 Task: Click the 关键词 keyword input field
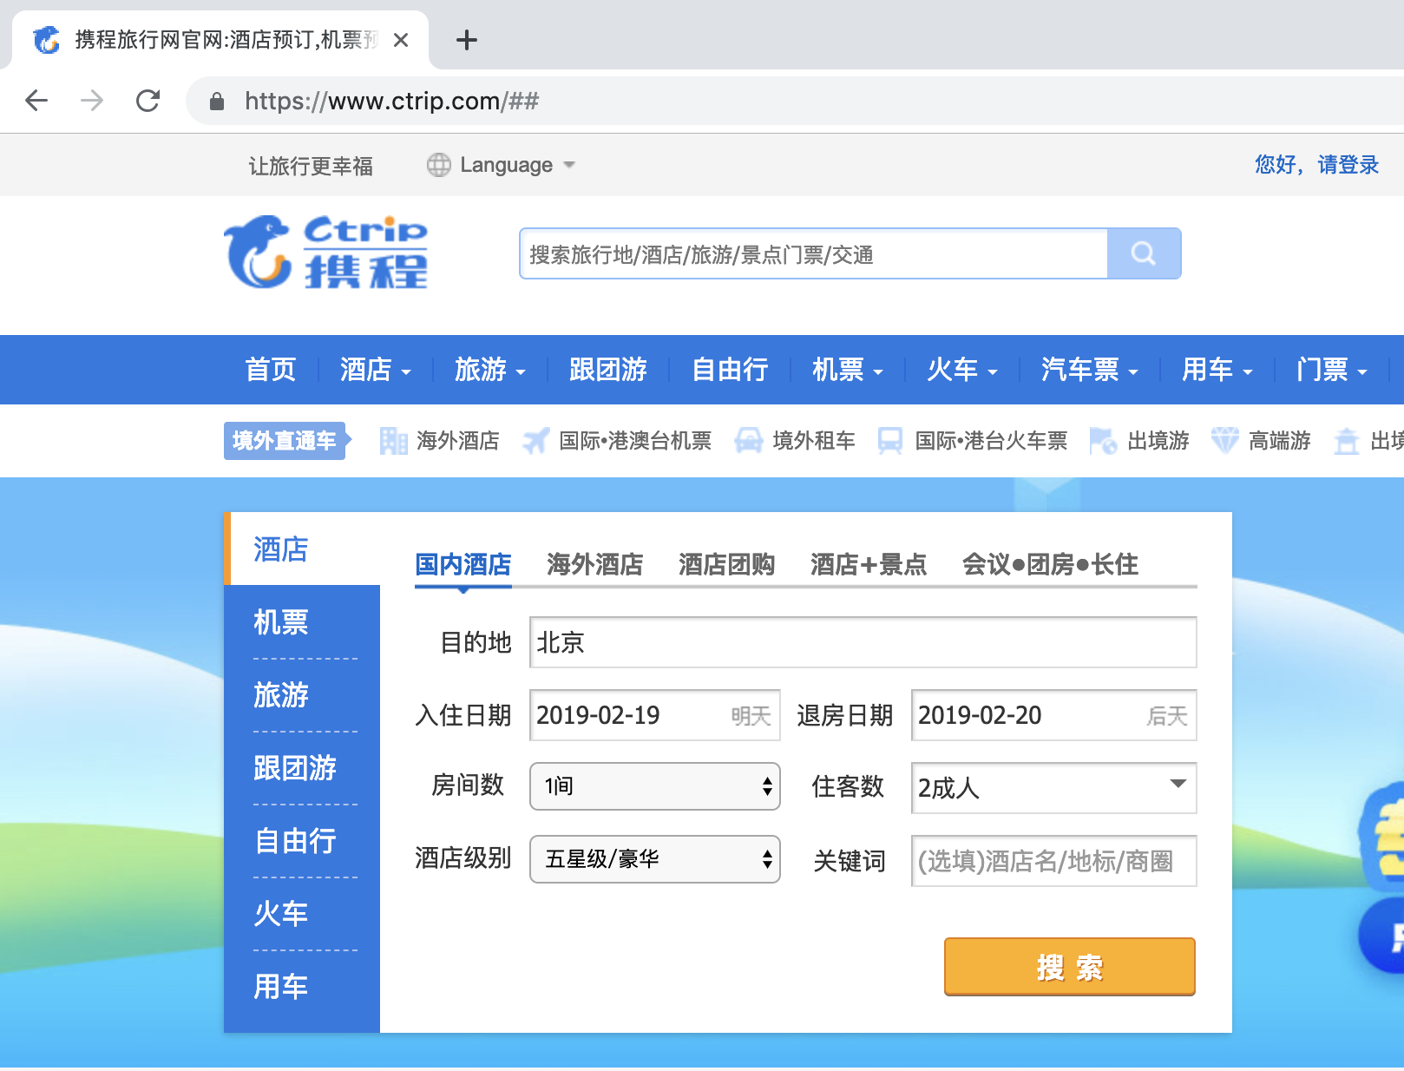1054,861
